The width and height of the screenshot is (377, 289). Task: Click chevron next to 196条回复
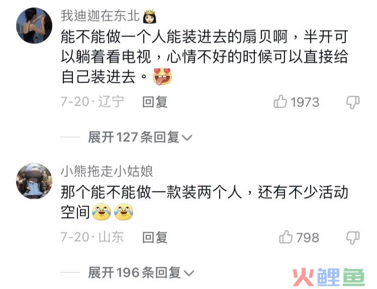pyautogui.click(x=189, y=273)
